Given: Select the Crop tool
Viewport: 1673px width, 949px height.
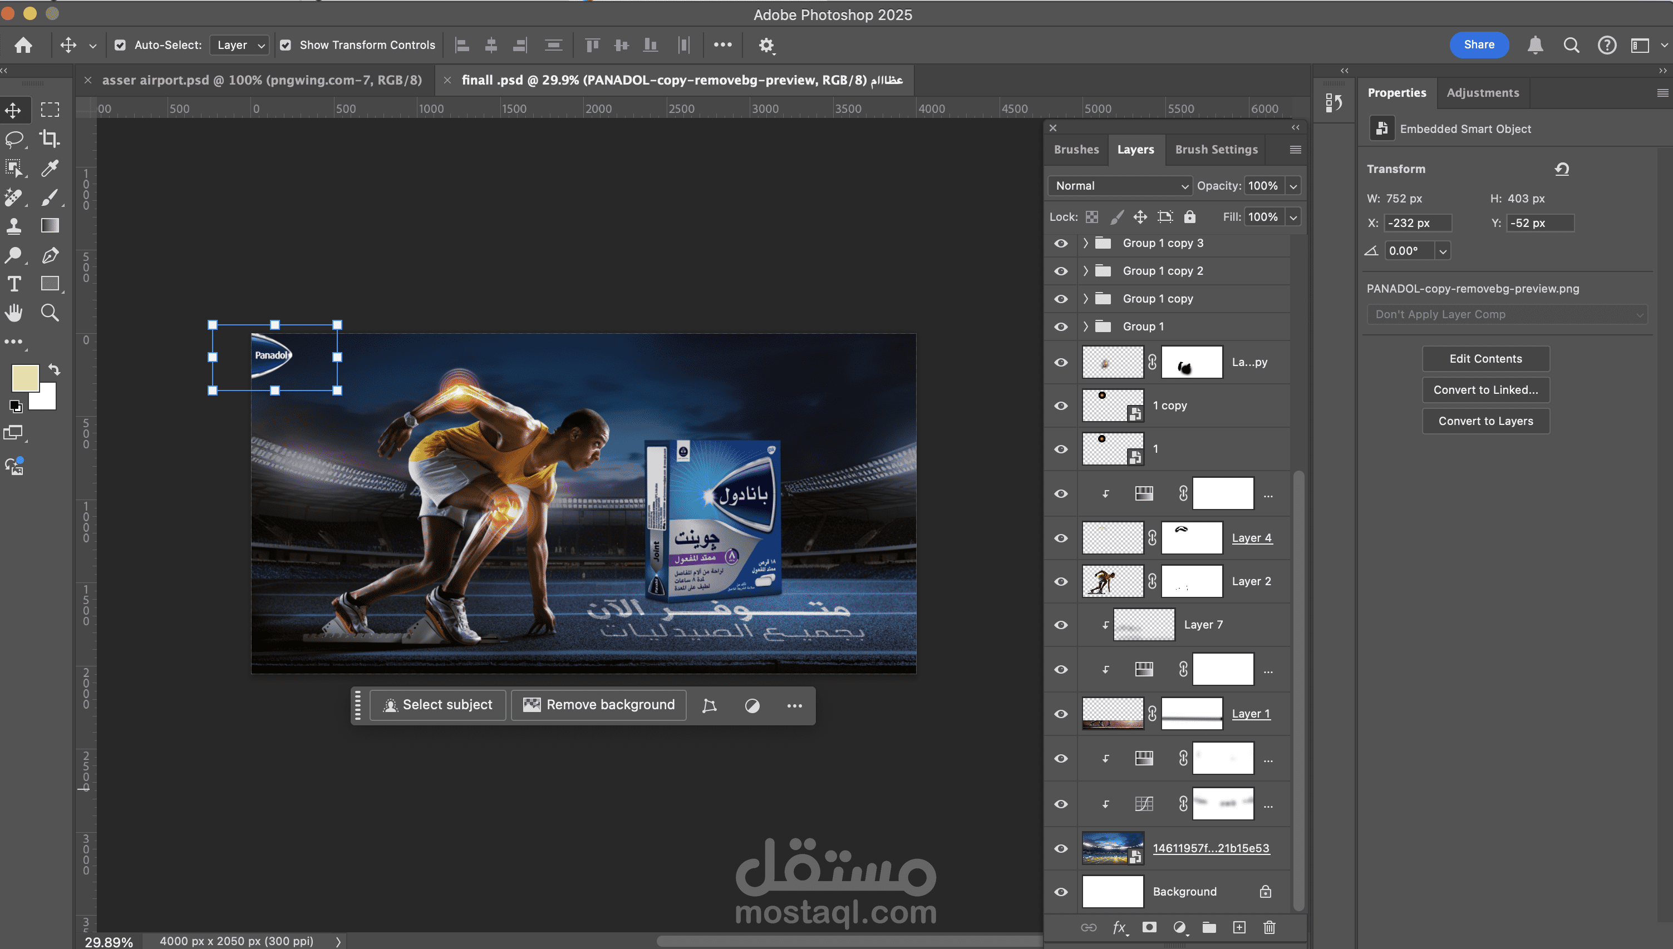Looking at the screenshot, I should pos(50,138).
